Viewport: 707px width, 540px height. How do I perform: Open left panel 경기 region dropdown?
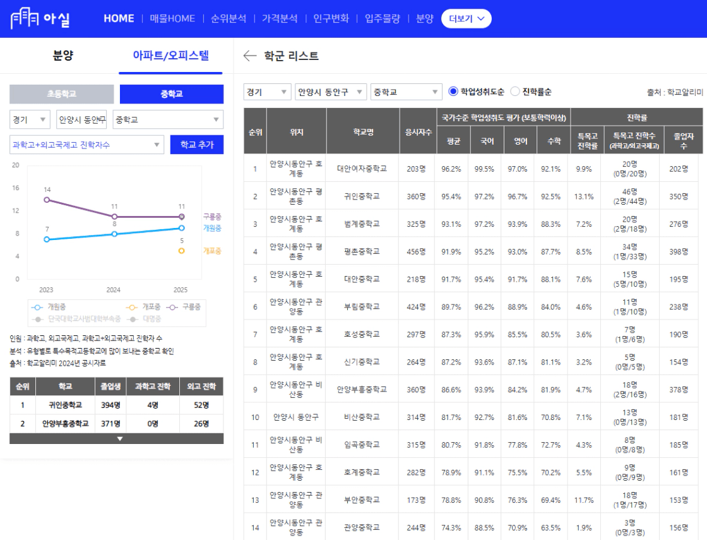(x=30, y=119)
